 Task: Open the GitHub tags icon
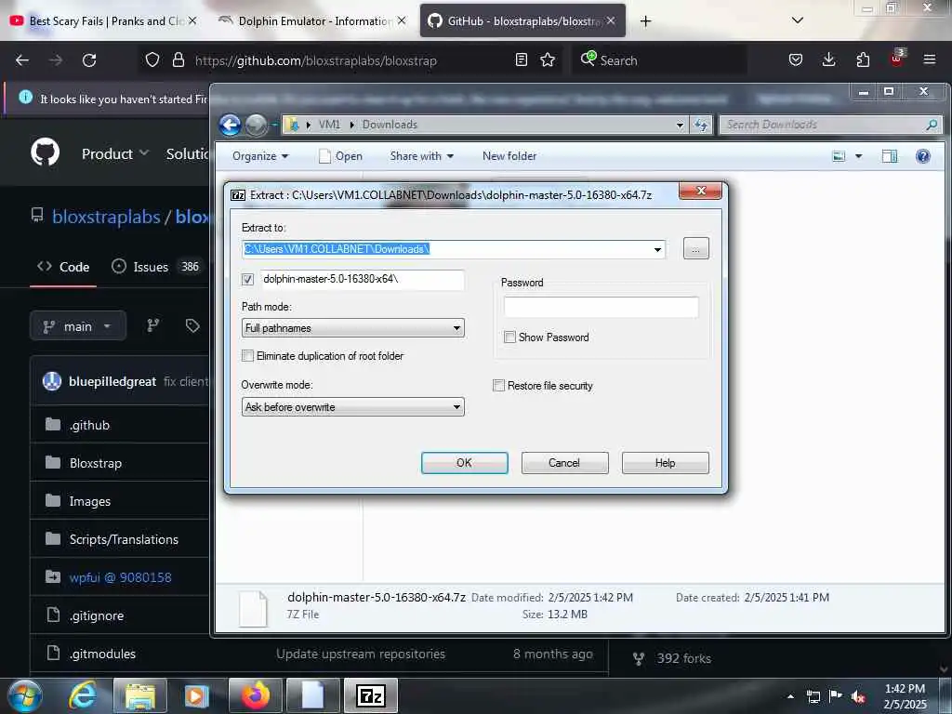pos(192,326)
